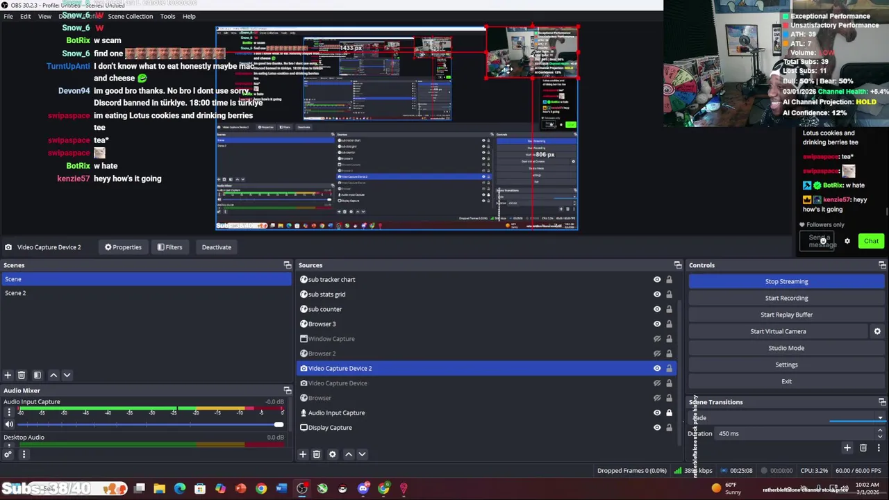Show the Window Capture source
The image size is (889, 500).
tap(657, 339)
